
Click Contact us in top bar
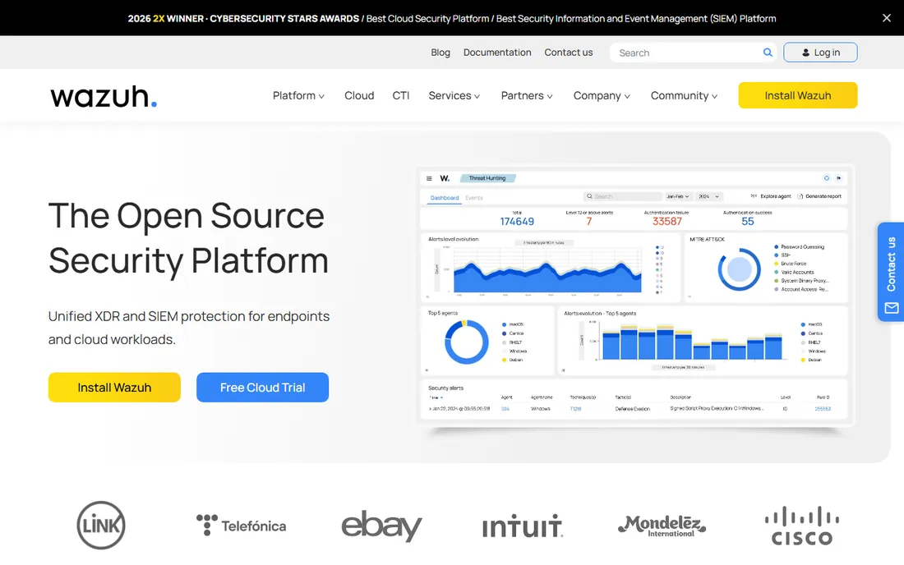[569, 53]
